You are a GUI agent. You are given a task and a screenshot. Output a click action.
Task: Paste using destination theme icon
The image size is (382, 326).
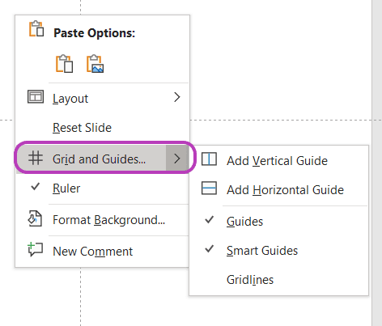[64, 64]
